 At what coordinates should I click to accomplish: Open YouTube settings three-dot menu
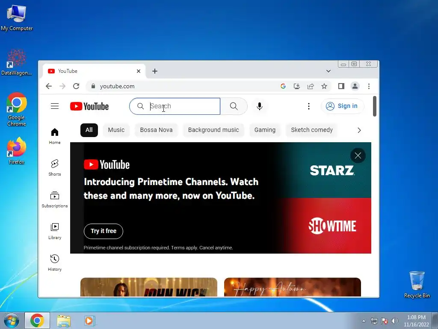[x=309, y=106]
